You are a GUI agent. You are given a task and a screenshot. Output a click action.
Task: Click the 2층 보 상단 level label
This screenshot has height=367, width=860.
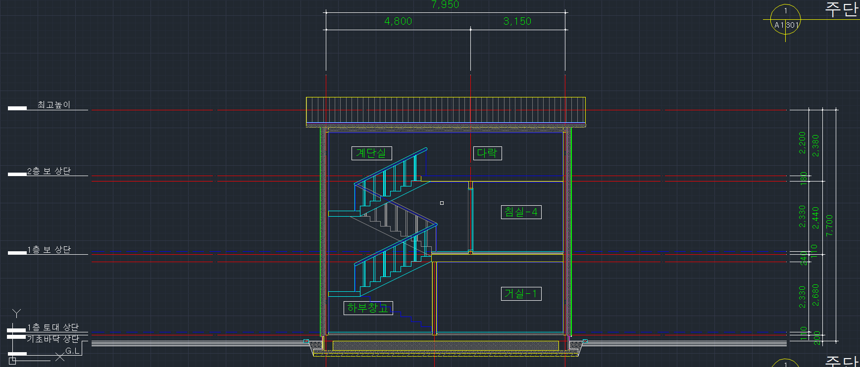[49, 171]
